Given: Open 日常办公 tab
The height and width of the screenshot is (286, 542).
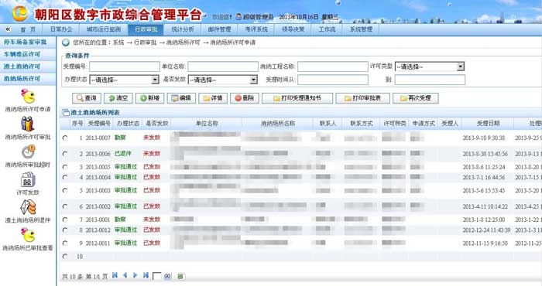Looking at the screenshot, I should pos(61,29).
